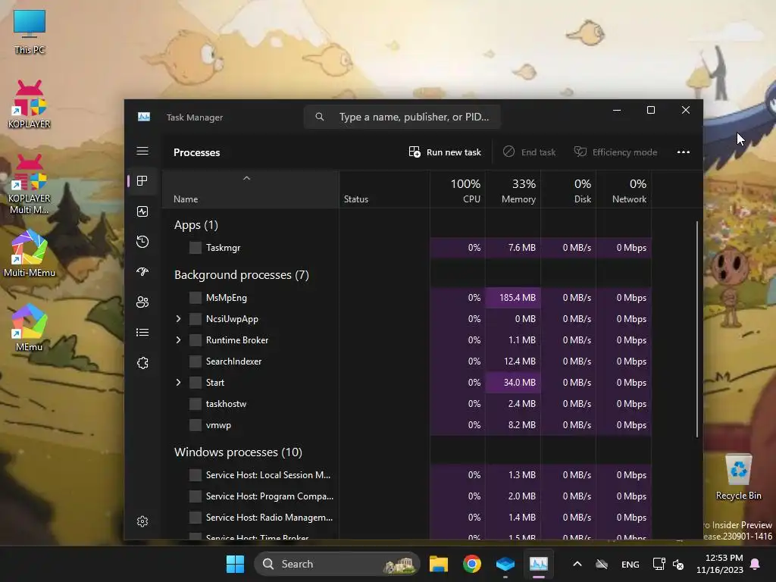Click the sort arrow above Name column
This screenshot has height=582, width=776.
click(246, 178)
